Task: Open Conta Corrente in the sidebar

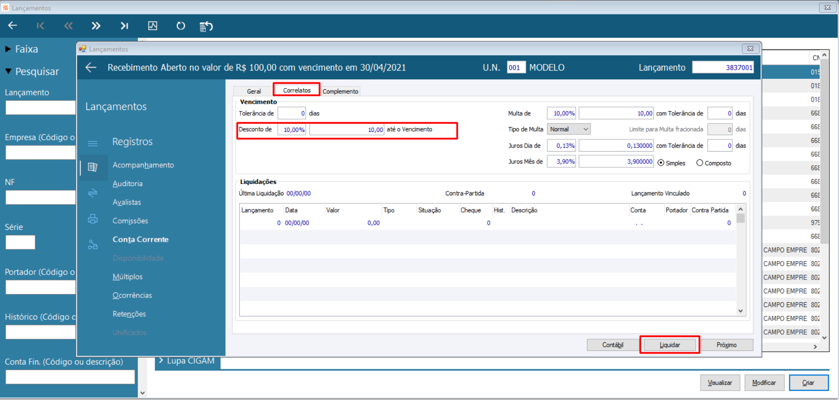Action: 141,240
